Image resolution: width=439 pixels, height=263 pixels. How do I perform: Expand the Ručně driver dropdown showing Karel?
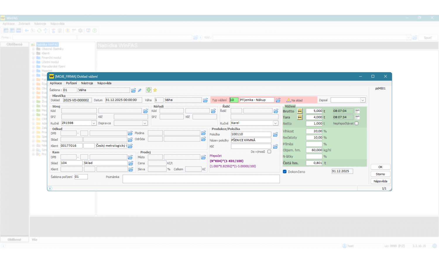[x=275, y=123]
